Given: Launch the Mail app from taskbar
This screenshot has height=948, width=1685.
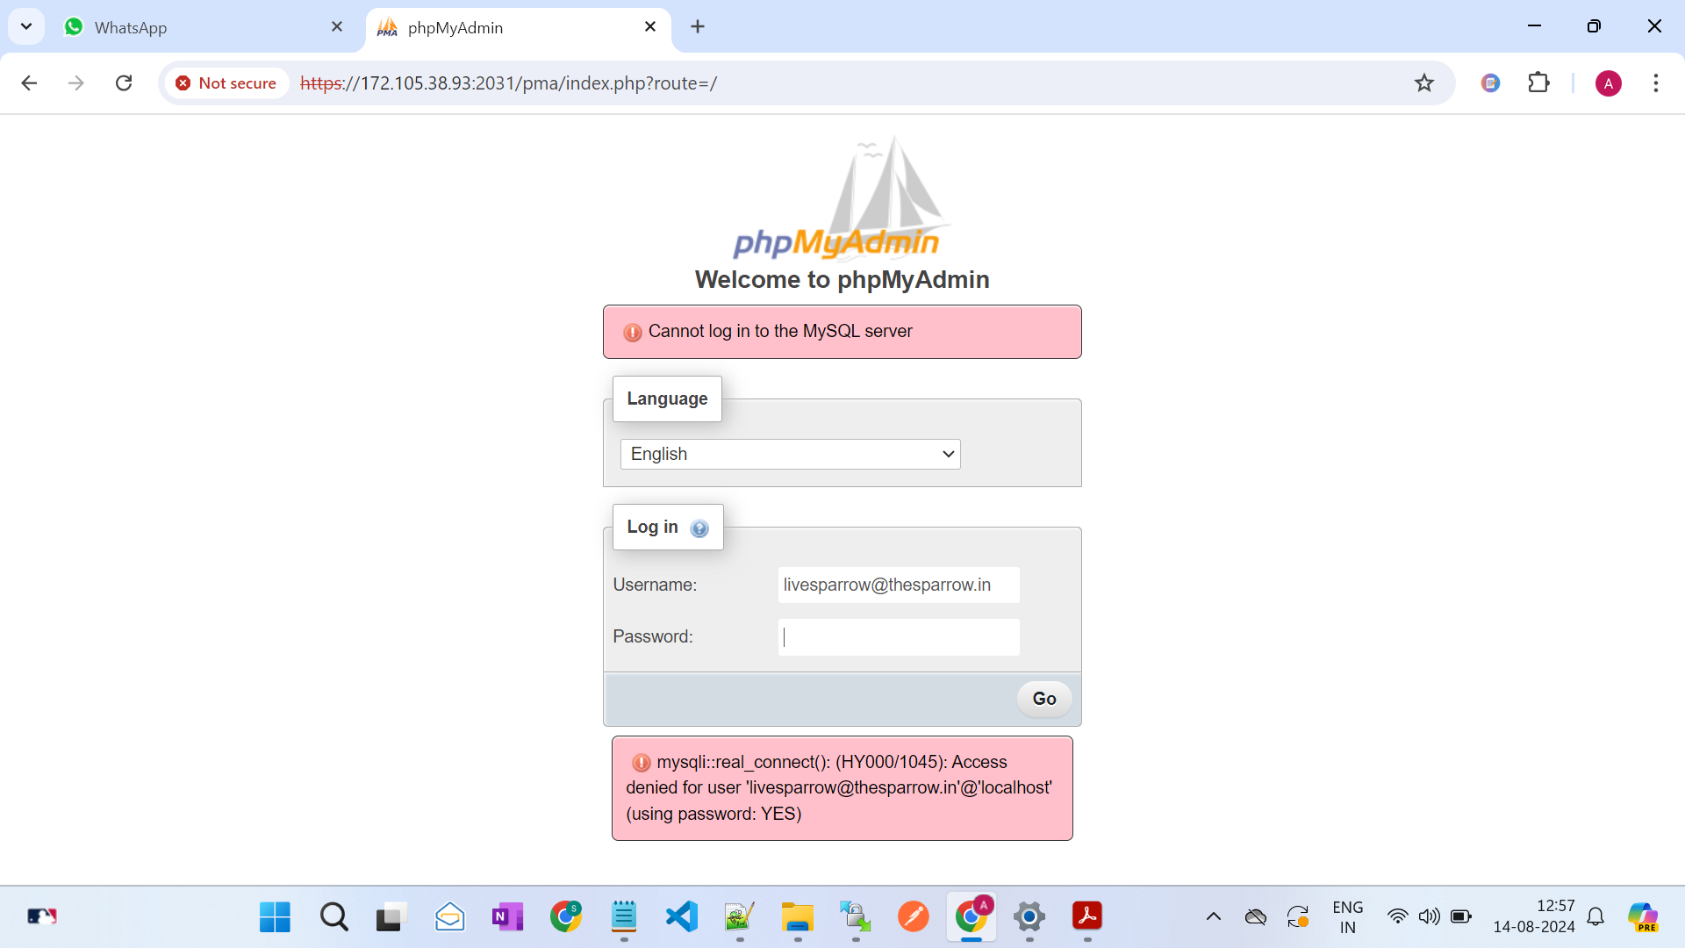Looking at the screenshot, I should tap(449, 917).
